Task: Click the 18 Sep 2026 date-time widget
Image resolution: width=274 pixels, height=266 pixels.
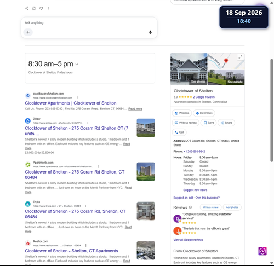Action: [244, 17]
